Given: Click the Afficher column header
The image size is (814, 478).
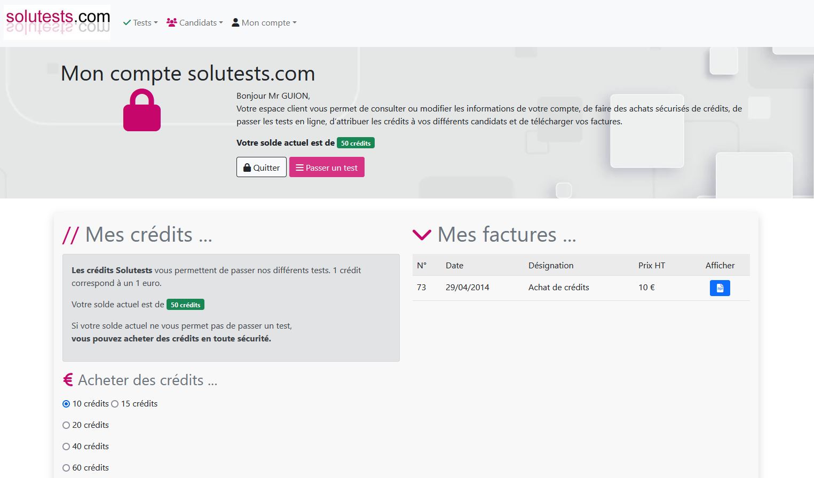Looking at the screenshot, I should point(720,265).
